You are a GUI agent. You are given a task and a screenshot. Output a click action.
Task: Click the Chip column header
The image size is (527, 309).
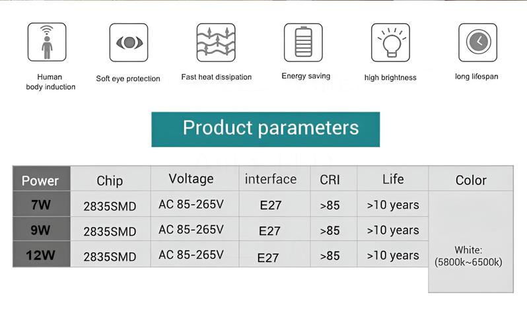point(110,179)
